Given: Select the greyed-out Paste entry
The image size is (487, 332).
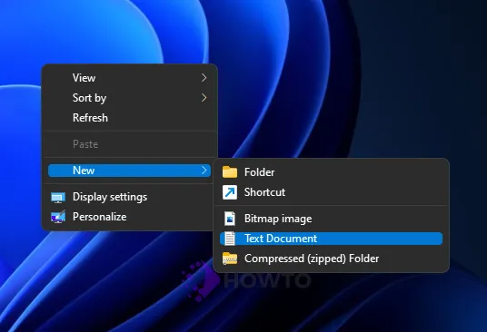Looking at the screenshot, I should pos(130,144).
